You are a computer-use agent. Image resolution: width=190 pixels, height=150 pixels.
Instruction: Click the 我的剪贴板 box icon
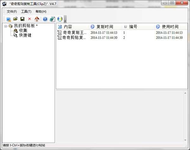pyautogui.click(x=10, y=26)
